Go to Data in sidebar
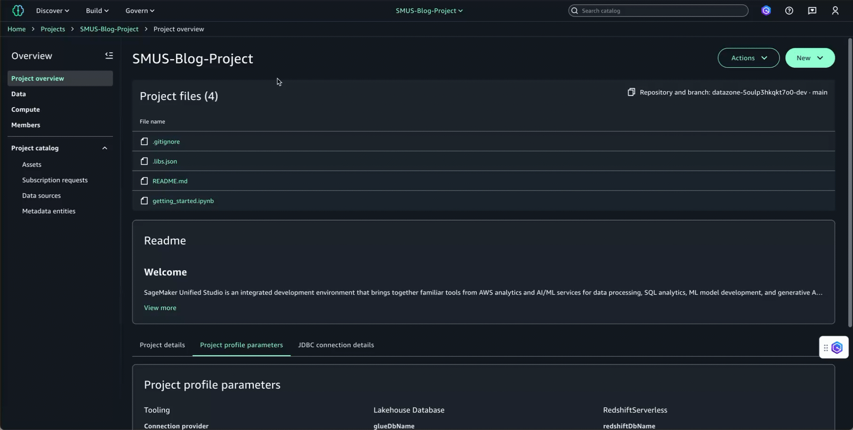 click(x=18, y=94)
